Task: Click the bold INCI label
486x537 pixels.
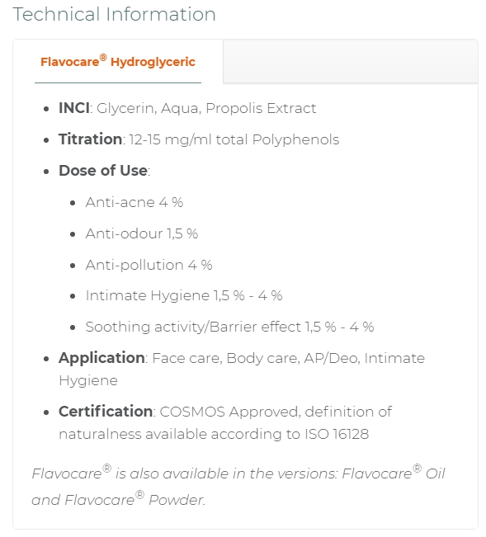Action: tap(74, 108)
